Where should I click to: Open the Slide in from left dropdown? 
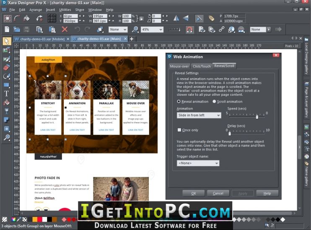(x=199, y=115)
